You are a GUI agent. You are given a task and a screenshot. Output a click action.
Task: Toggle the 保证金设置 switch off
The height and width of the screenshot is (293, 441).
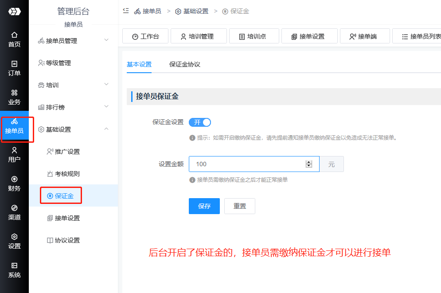pos(200,122)
